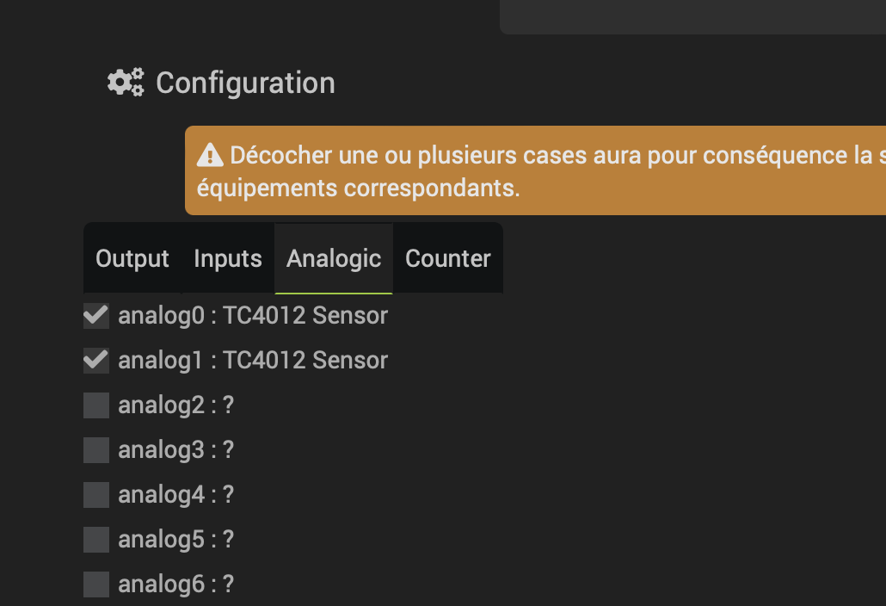886x606 pixels.
Task: Check the analog3 checkbox
Action: [95, 449]
